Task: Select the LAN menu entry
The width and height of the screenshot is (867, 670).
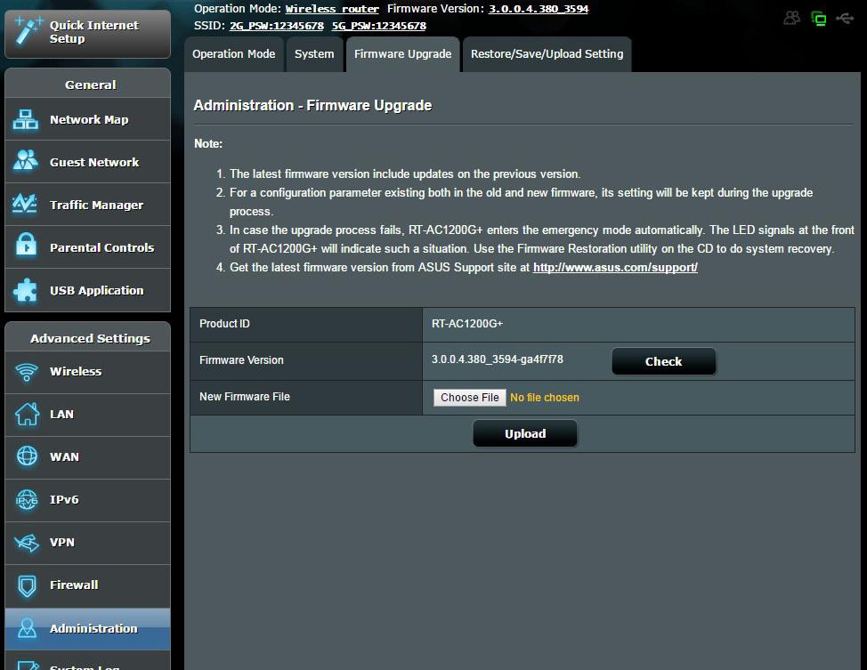Action: (x=87, y=415)
